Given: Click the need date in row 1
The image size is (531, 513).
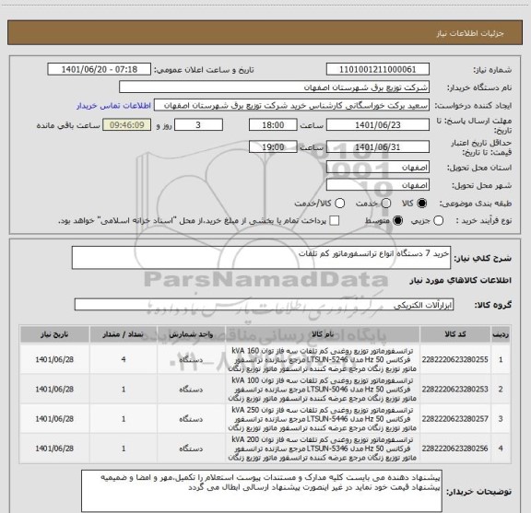Looking at the screenshot, I should tap(54, 359).
